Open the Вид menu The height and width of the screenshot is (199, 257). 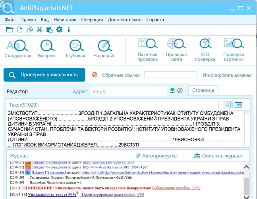44,20
